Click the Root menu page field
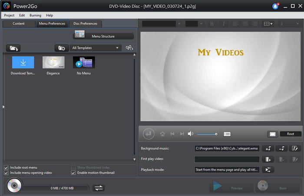This screenshot has height=196, width=304. [x=291, y=134]
